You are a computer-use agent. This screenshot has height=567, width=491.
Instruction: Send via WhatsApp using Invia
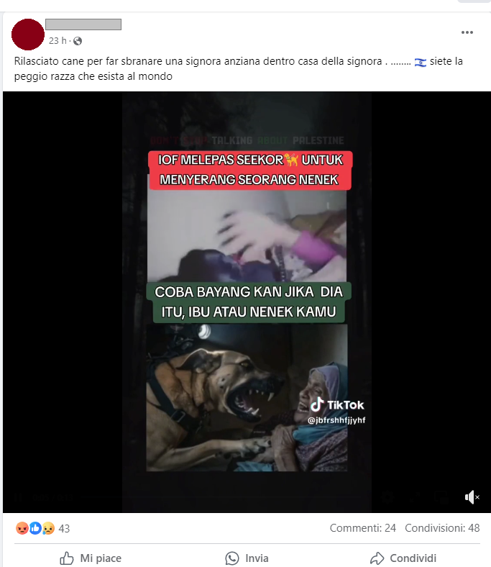pyautogui.click(x=247, y=558)
